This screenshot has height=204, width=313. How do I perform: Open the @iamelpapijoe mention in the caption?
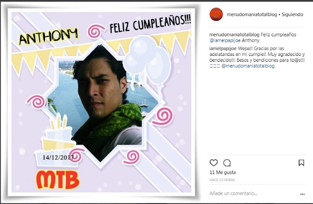225,40
